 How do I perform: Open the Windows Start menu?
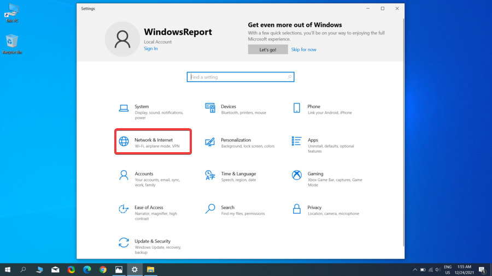pyautogui.click(x=8, y=269)
